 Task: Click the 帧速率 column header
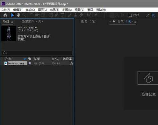pyautogui.click(x=67, y=59)
